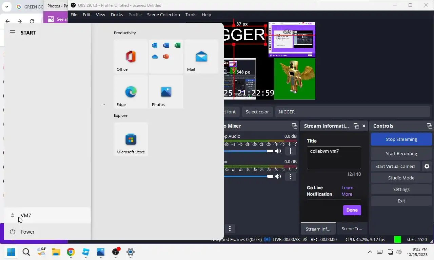
Task: Open the Audio Mixer dock three-dot menu at bottom
Action: (230, 229)
